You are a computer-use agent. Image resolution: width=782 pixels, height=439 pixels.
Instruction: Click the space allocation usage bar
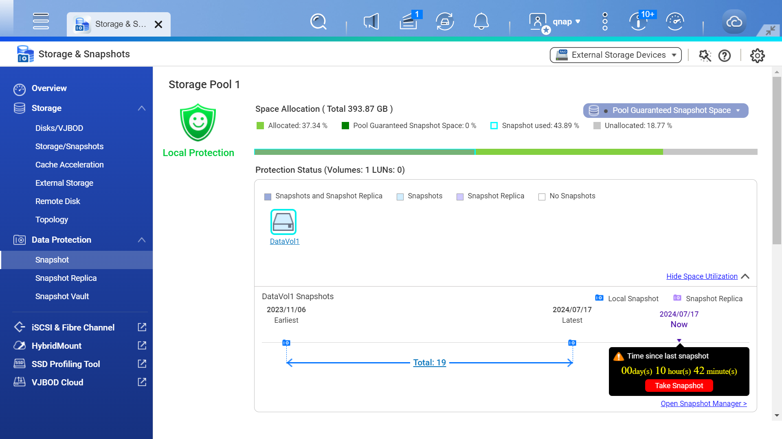tap(505, 152)
